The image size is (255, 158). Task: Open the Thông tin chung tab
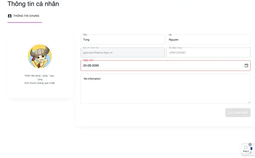pos(25,16)
